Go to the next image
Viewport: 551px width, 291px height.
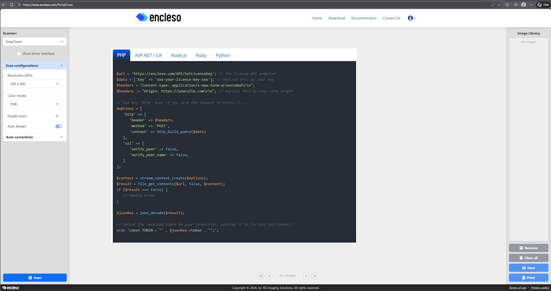(x=306, y=276)
